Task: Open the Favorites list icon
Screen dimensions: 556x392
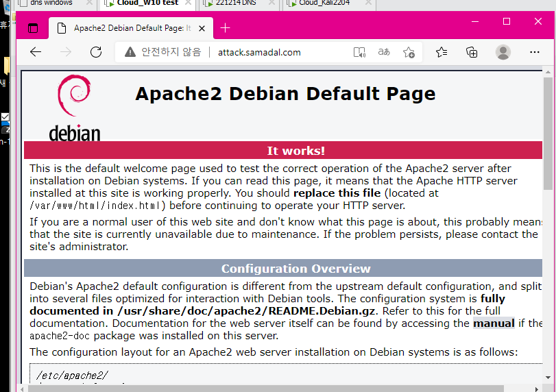Action: (x=442, y=52)
